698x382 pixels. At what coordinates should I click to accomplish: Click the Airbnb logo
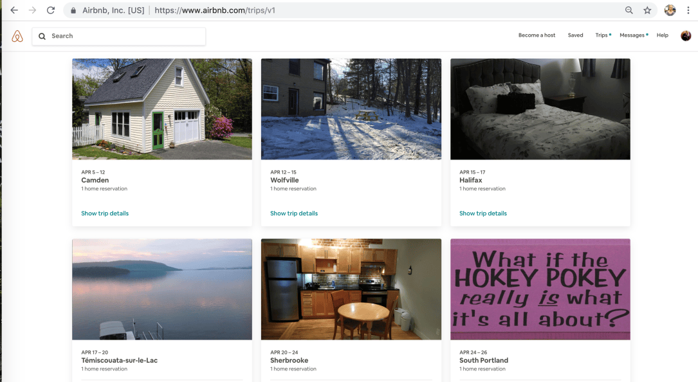17,36
